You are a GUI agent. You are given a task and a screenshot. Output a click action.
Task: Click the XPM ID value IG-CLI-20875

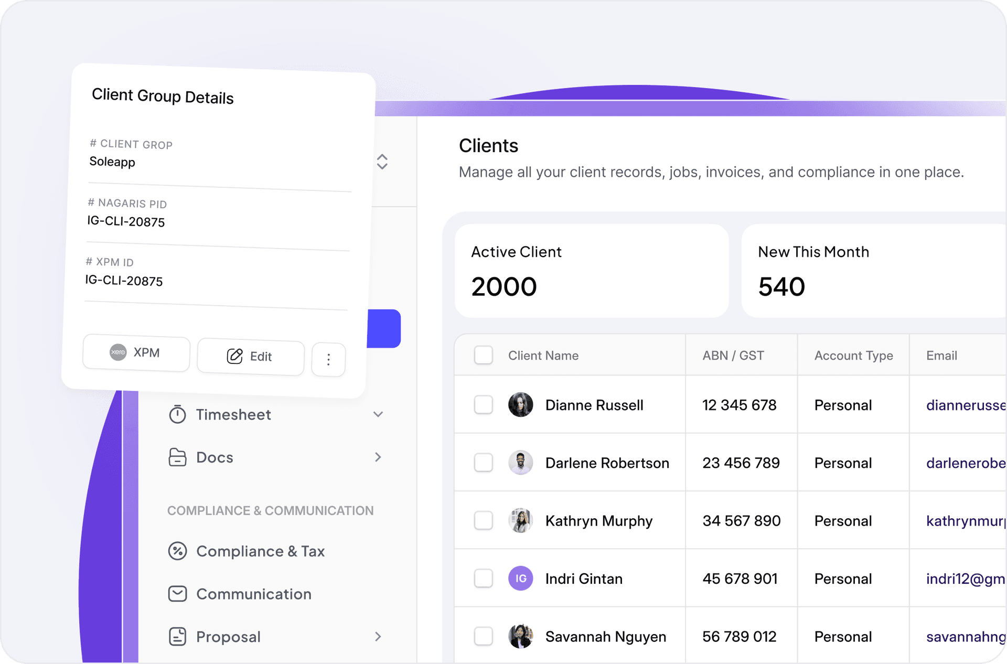pyautogui.click(x=124, y=281)
